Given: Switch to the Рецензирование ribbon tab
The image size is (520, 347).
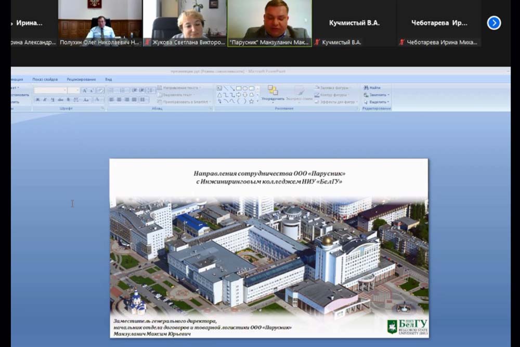Looking at the screenshot, I should pyautogui.click(x=81, y=80).
